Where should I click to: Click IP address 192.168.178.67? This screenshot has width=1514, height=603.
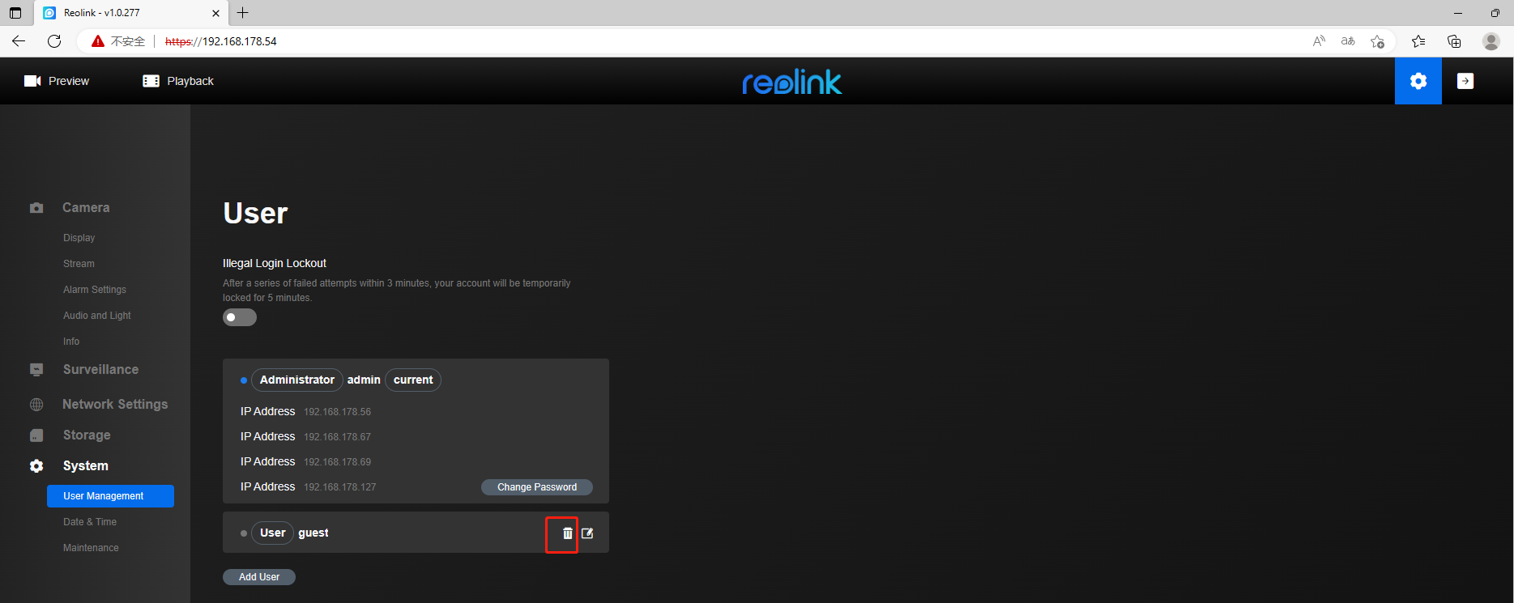pos(338,437)
